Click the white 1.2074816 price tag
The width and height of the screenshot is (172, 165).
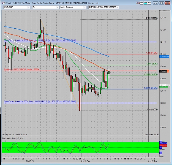click(165, 85)
